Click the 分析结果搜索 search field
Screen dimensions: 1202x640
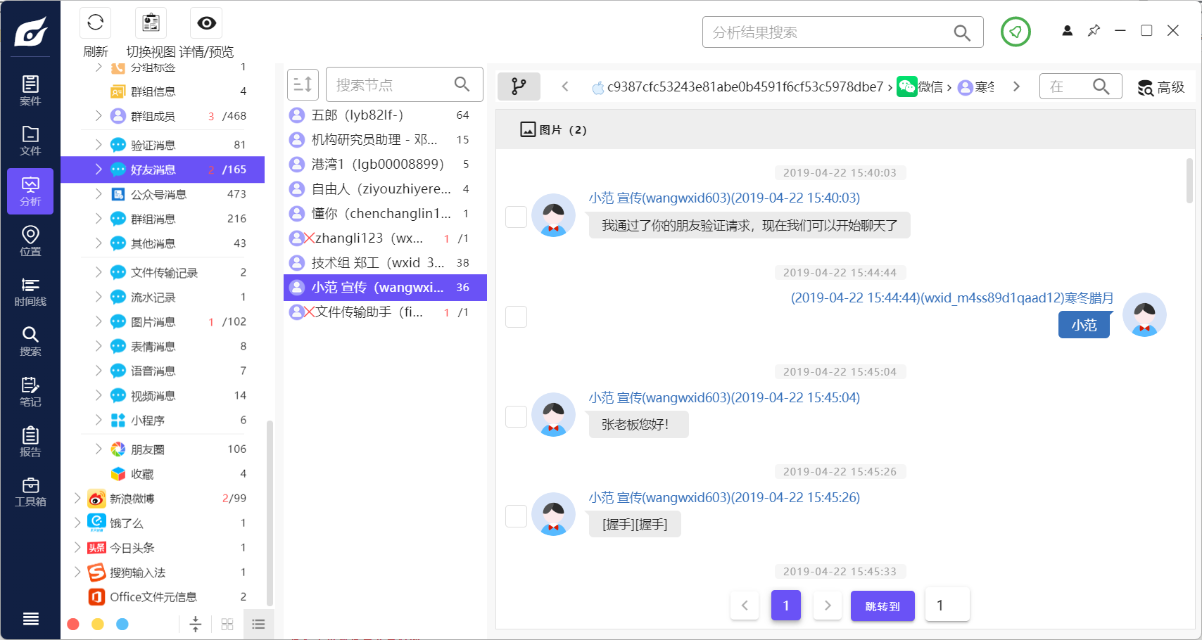pos(830,32)
